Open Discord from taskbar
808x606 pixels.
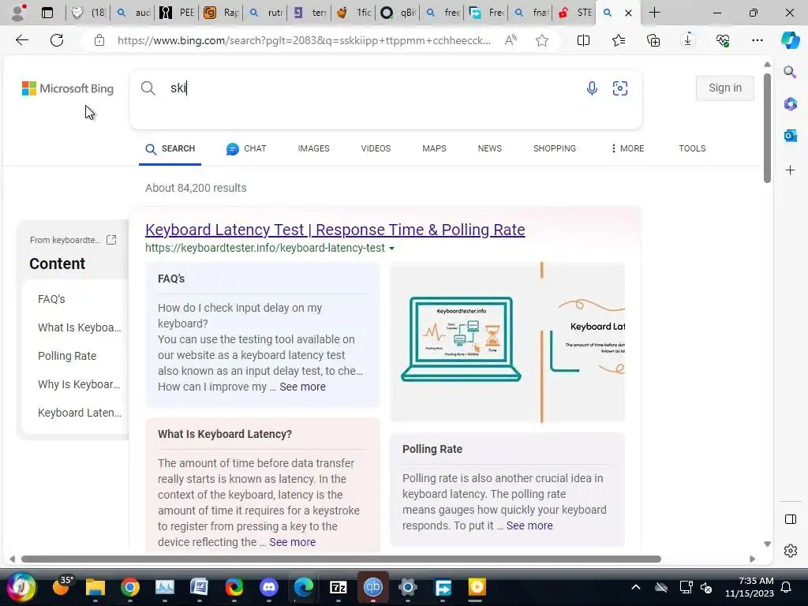tap(269, 587)
